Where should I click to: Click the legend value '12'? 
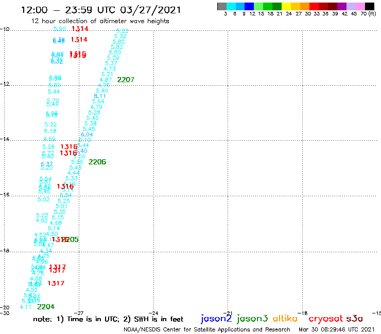[x=252, y=13]
